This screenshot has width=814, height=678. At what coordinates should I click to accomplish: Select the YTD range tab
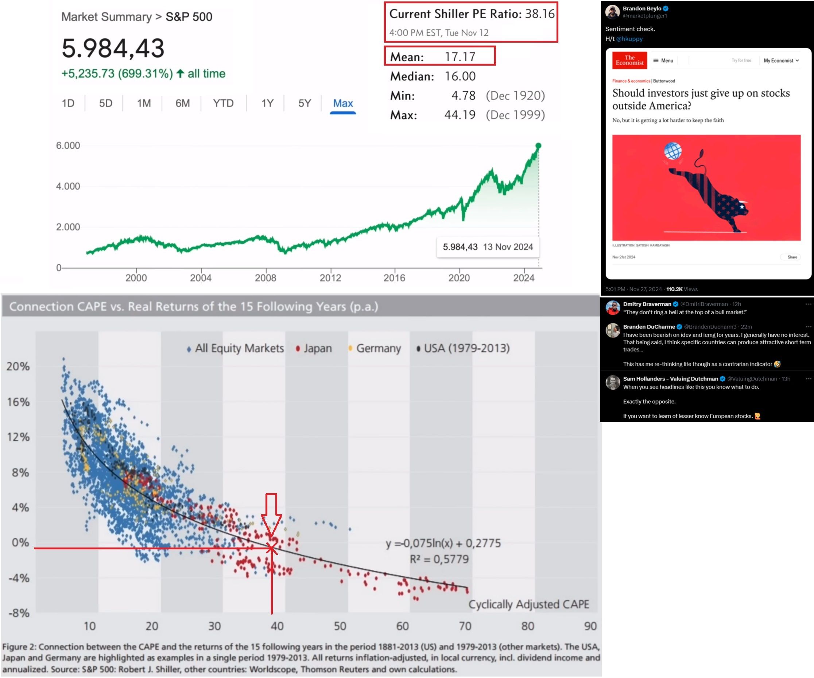(x=223, y=103)
